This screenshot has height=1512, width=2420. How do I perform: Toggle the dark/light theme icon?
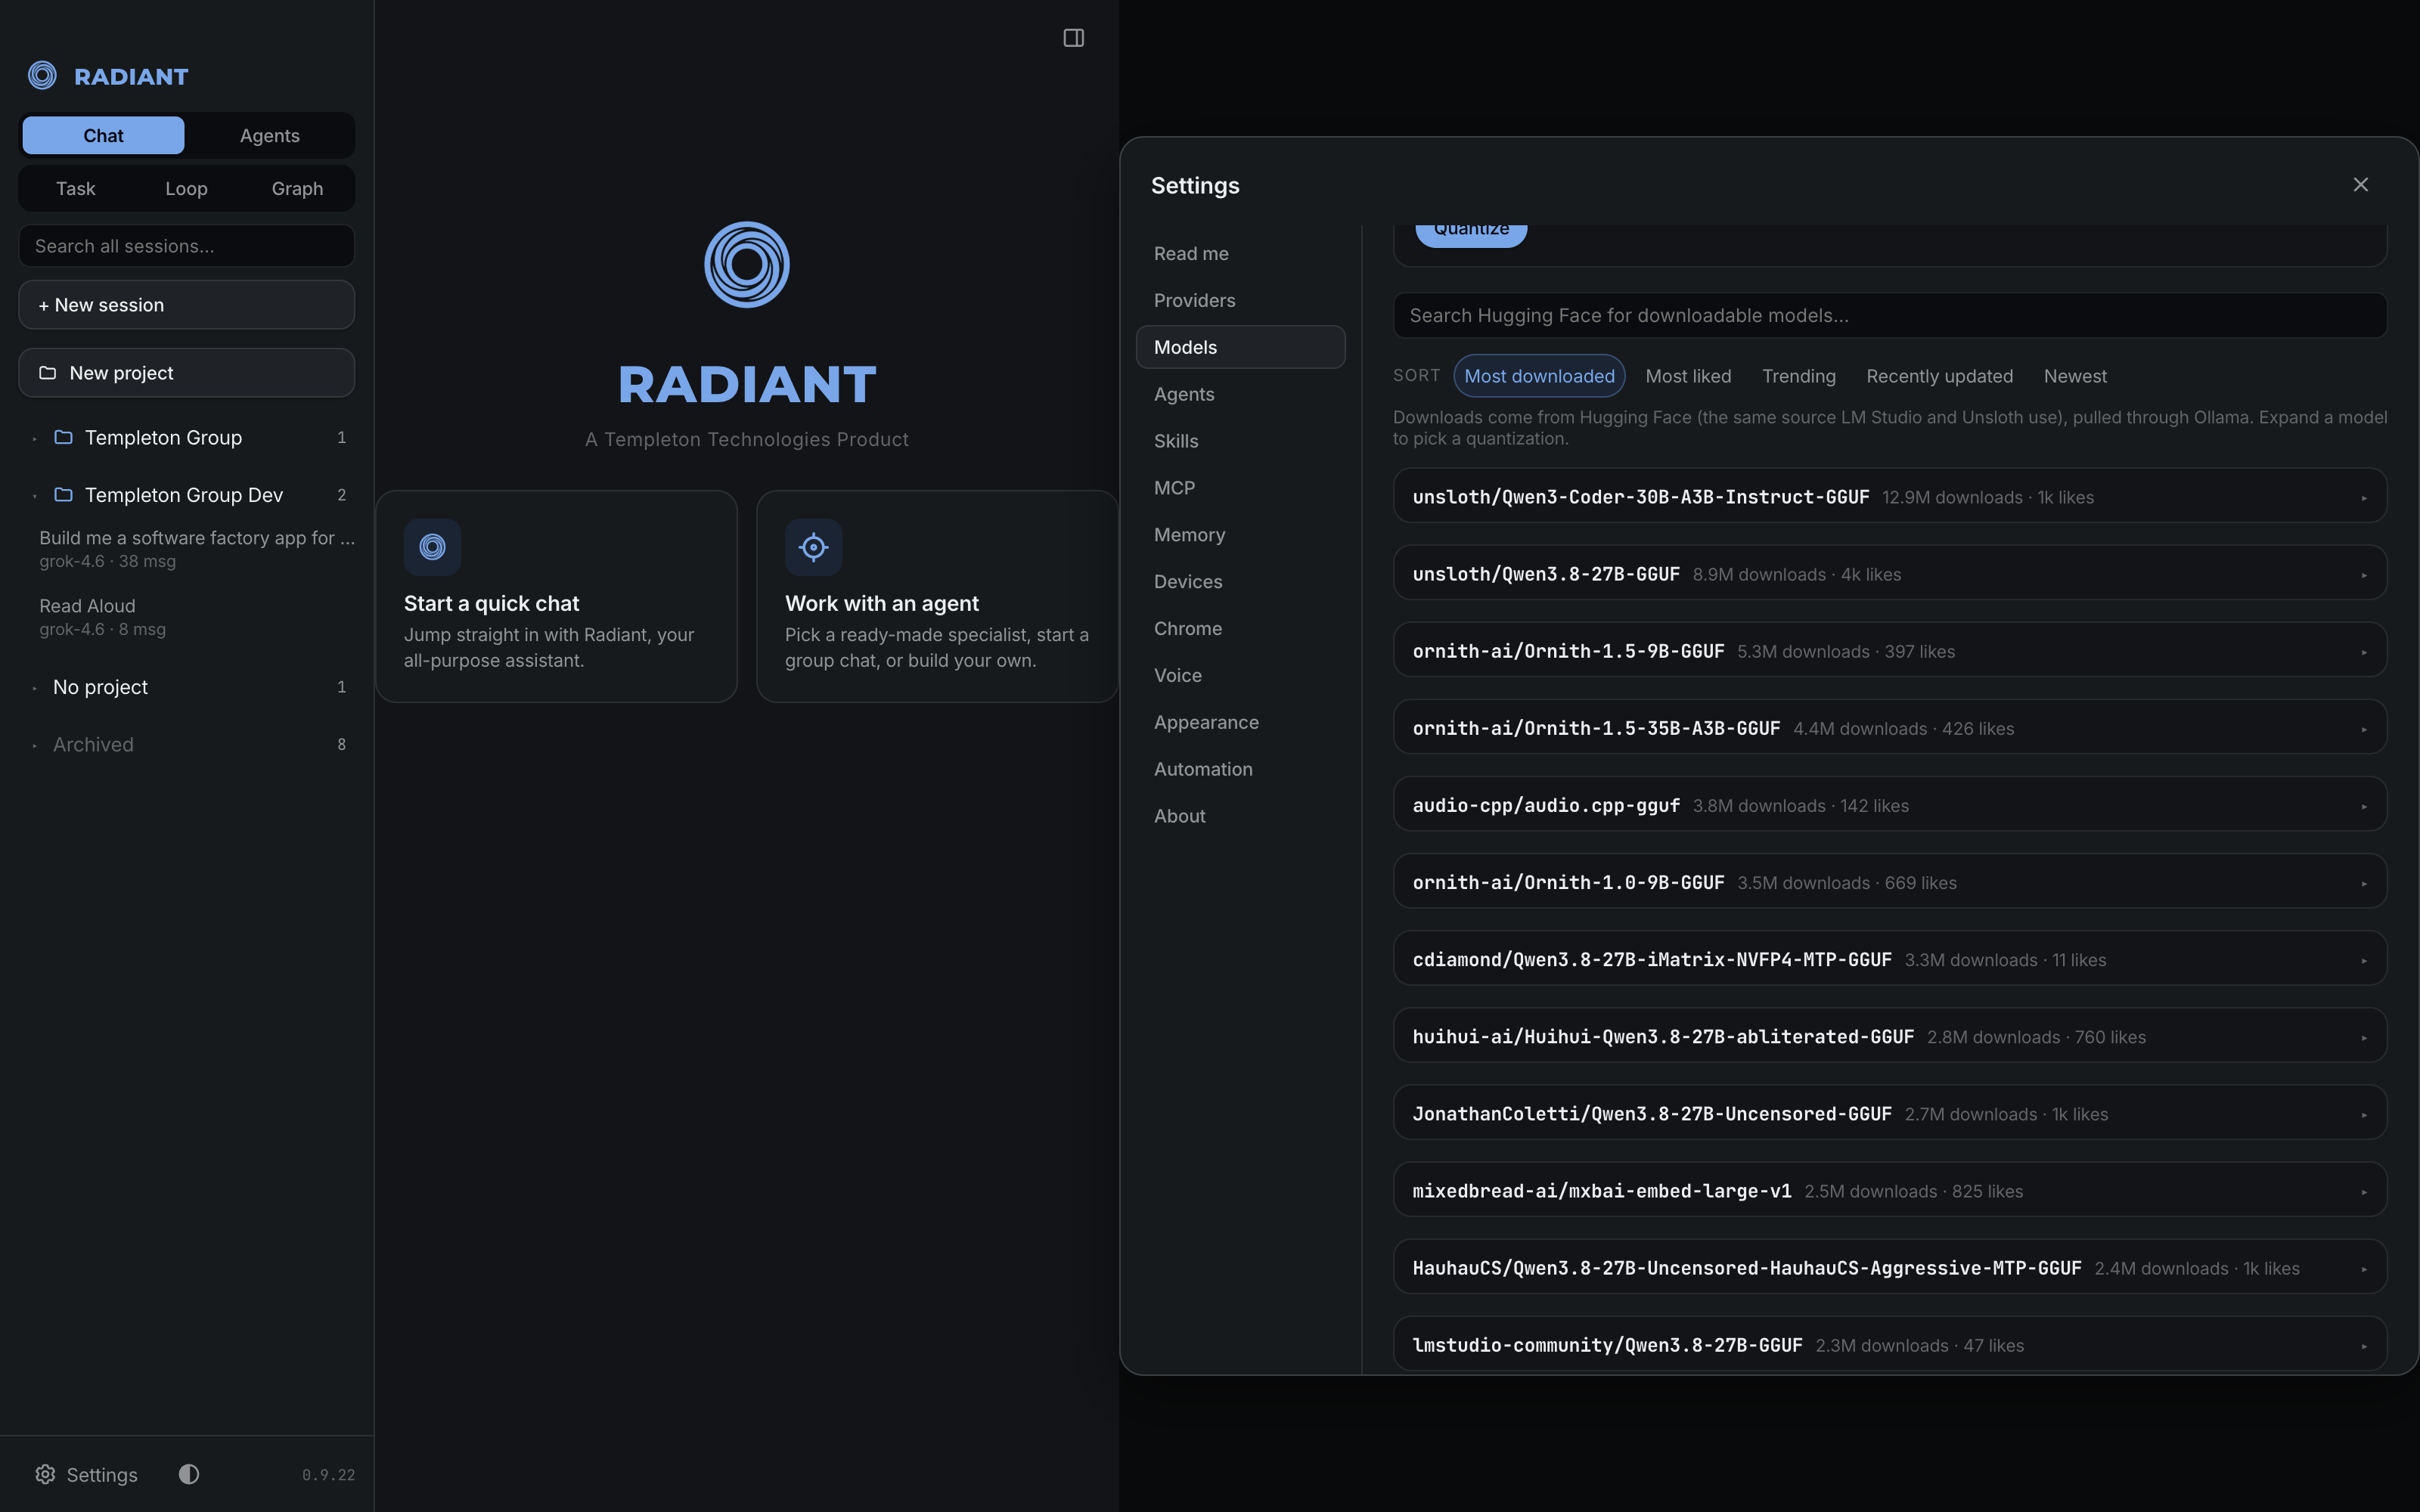point(189,1474)
